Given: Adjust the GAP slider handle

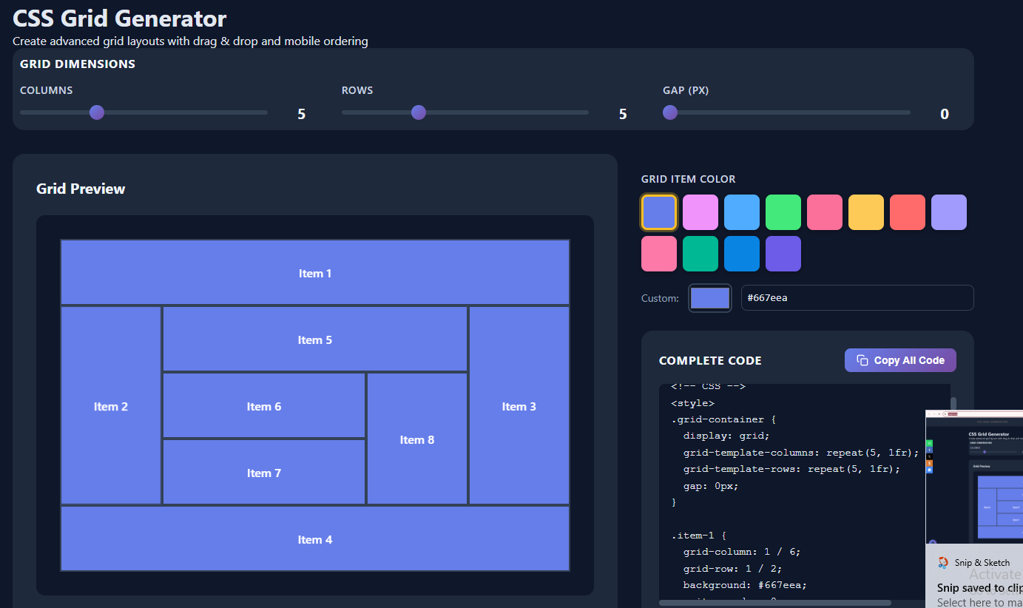Looking at the screenshot, I should point(669,112).
